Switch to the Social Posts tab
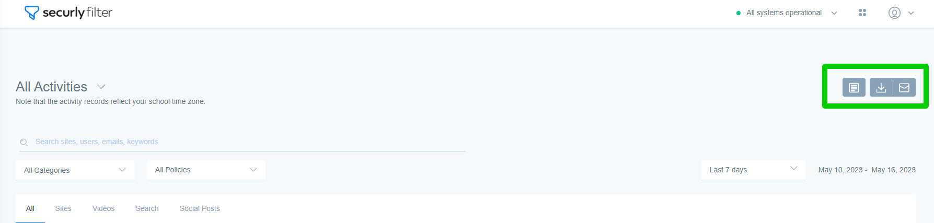Viewport: 934px width, 223px height. point(200,208)
